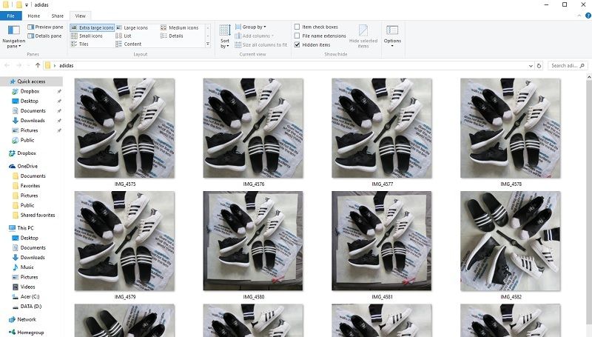Expand the layout gallery more arrow
The image size is (592, 337).
click(209, 45)
